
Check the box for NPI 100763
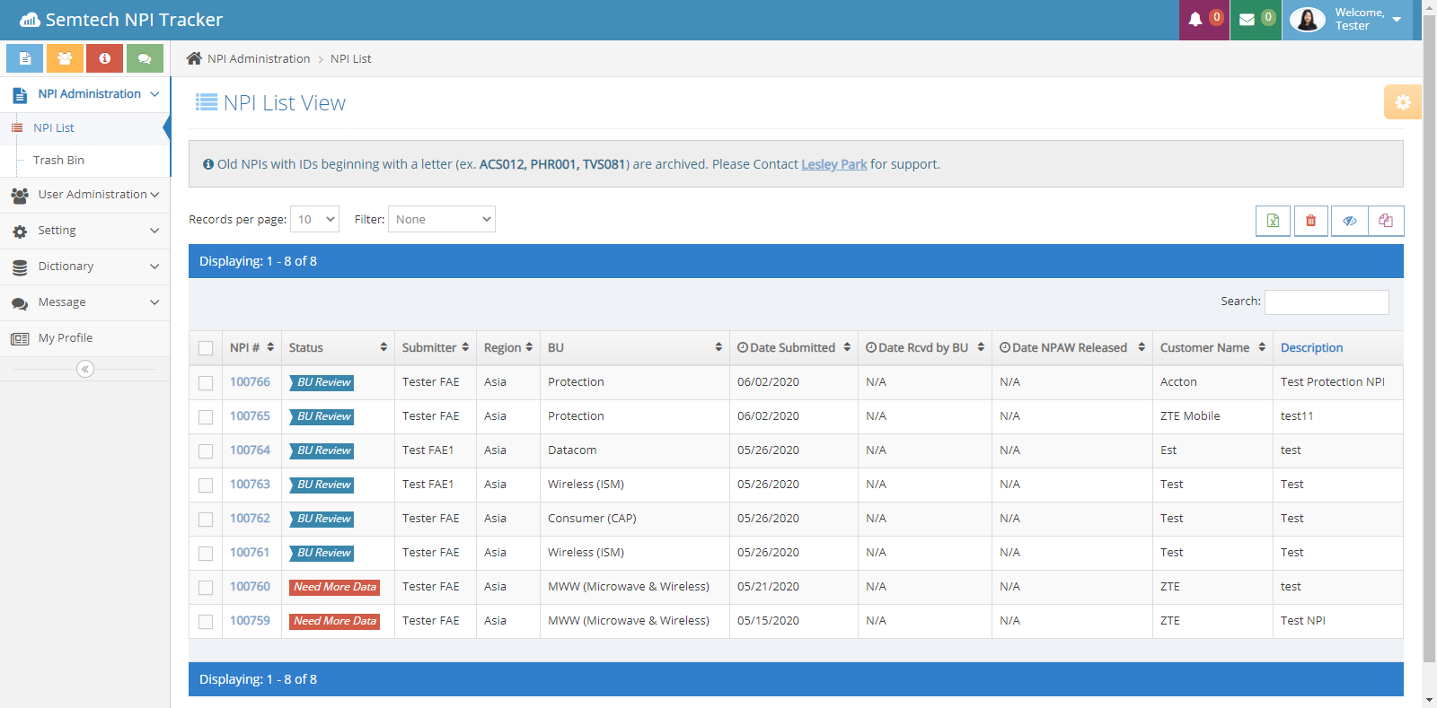click(206, 485)
